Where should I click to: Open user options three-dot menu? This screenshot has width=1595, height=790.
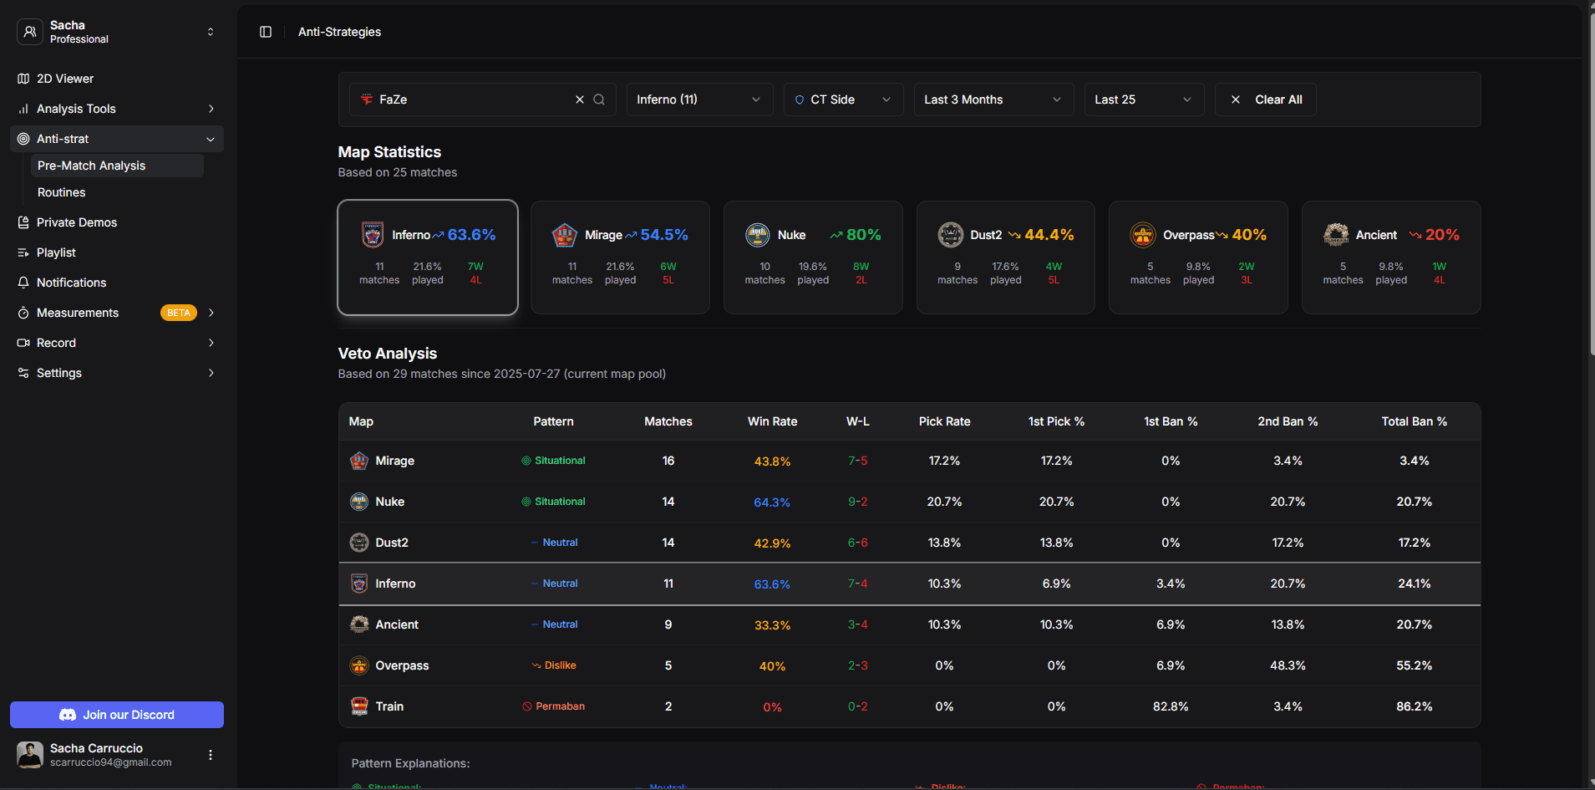click(211, 755)
